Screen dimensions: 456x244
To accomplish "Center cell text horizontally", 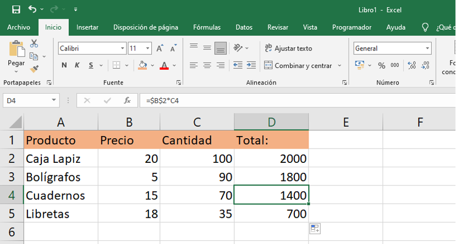I will [x=207, y=65].
